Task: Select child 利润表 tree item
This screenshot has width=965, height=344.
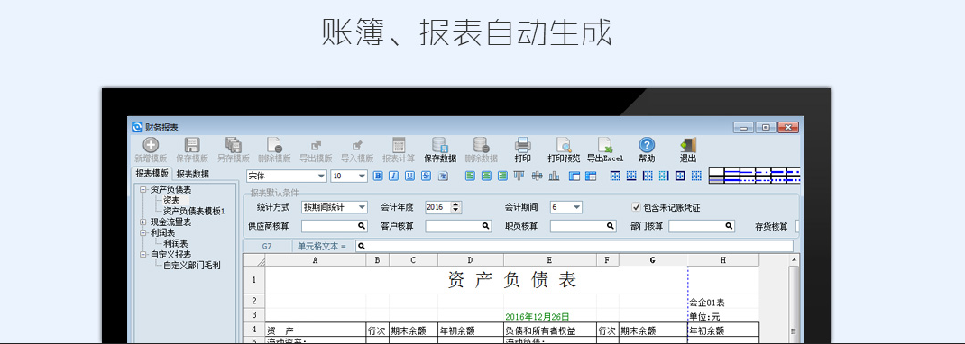Action: click(175, 243)
